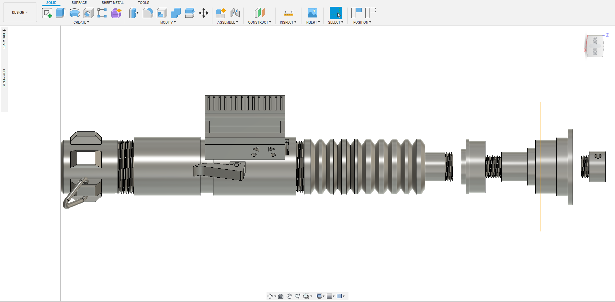Toggle the Select tool in toolbar
Screen dimensions: 615x302
(x=336, y=13)
